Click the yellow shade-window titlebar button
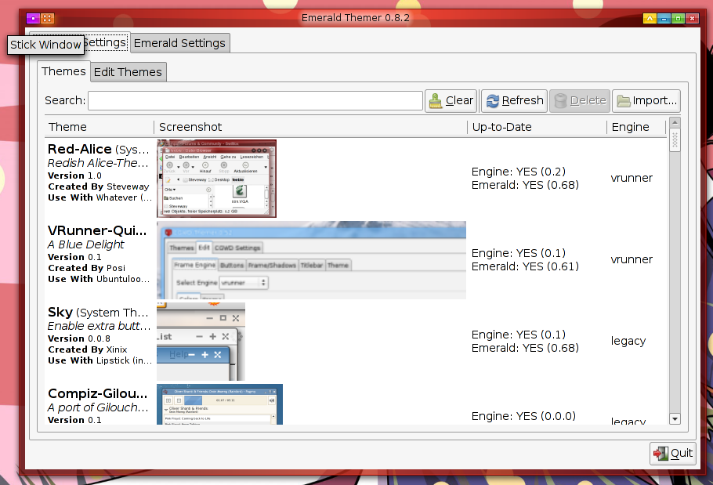 coord(650,19)
